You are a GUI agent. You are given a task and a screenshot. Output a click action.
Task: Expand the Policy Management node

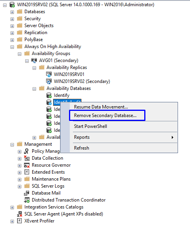[20, 152]
